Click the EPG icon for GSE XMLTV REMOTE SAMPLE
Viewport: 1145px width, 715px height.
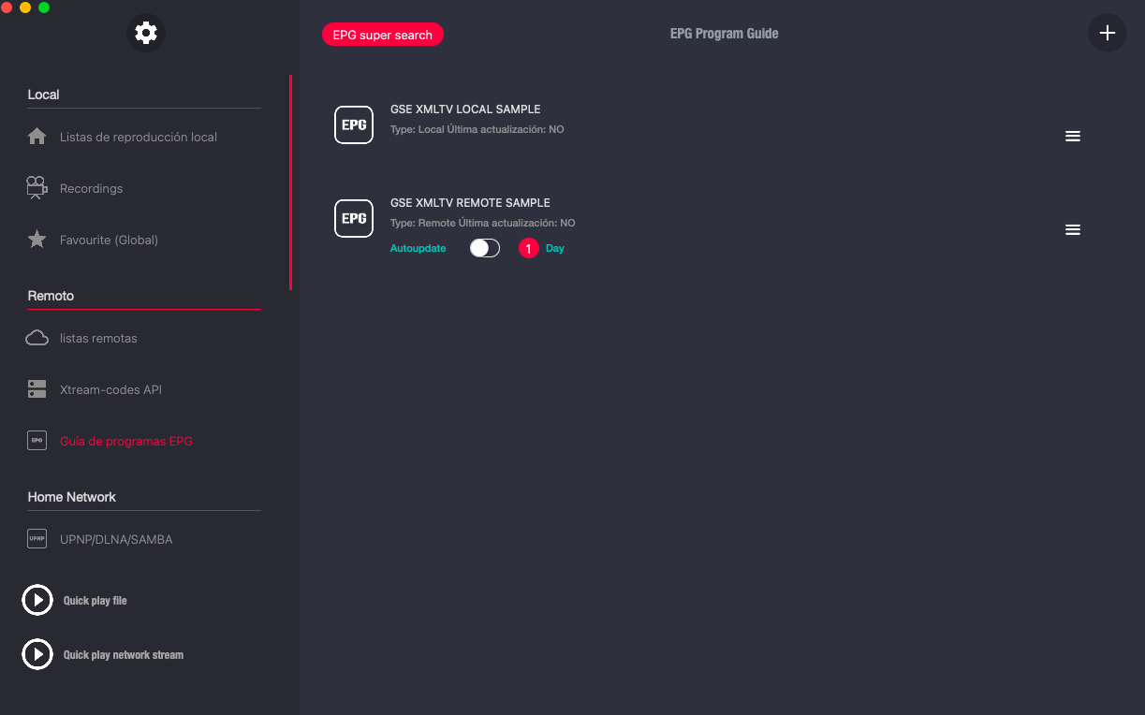coord(354,218)
